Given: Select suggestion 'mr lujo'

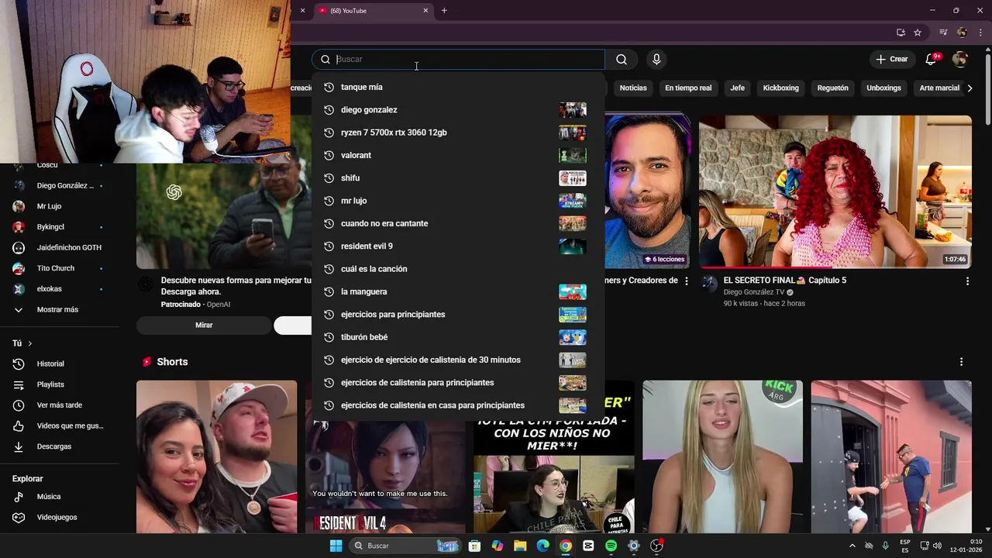Looking at the screenshot, I should tap(457, 201).
